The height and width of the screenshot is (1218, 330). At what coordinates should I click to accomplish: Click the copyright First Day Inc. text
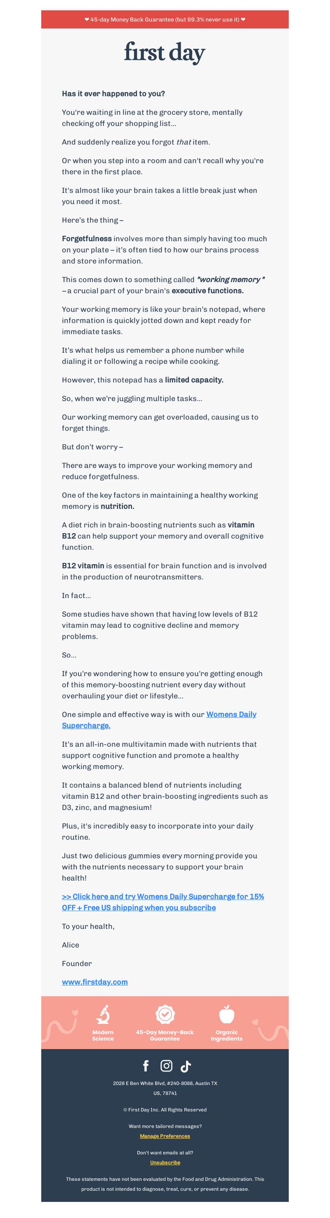point(165,1109)
